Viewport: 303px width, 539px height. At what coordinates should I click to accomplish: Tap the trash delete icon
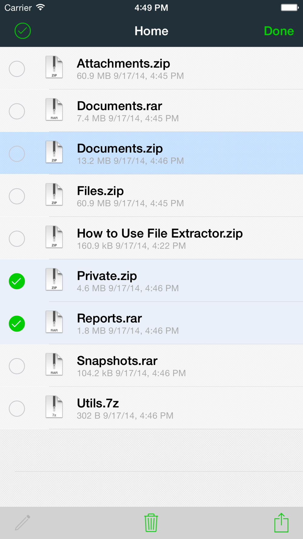pos(151,523)
